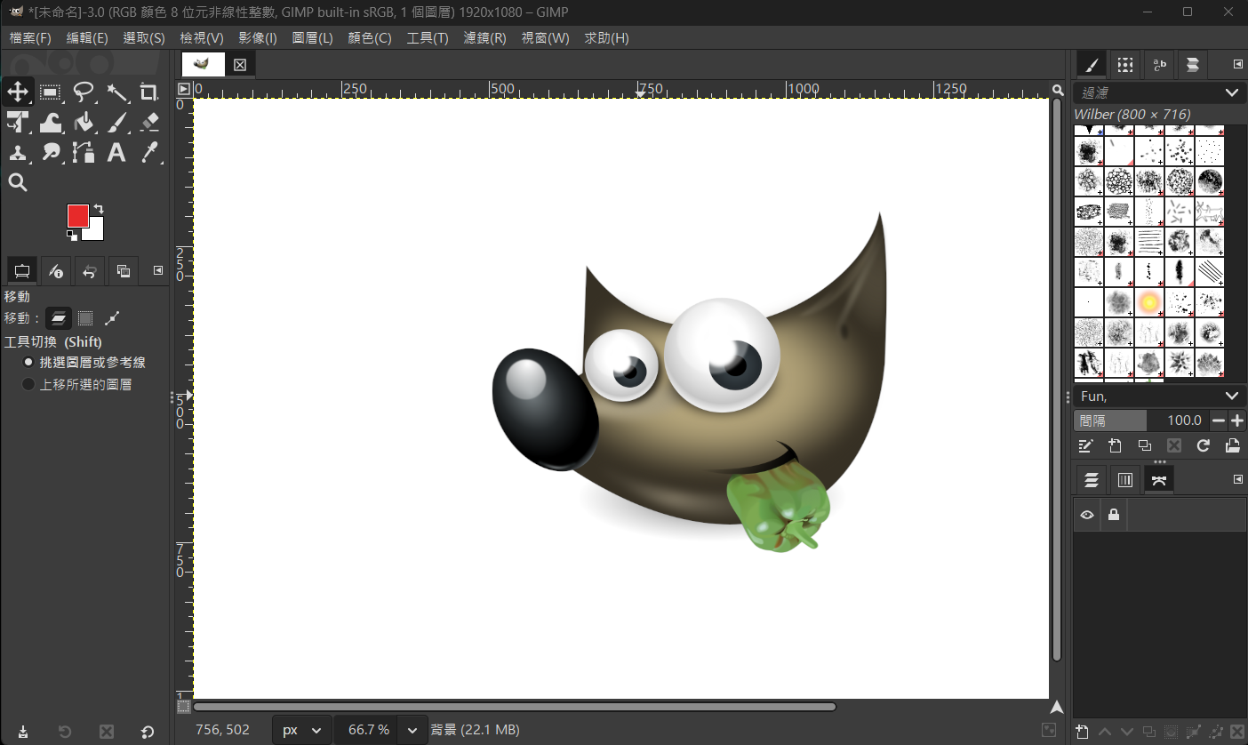Open the layers dock configuration menu arrow
The image size is (1248, 745).
pos(1237,480)
